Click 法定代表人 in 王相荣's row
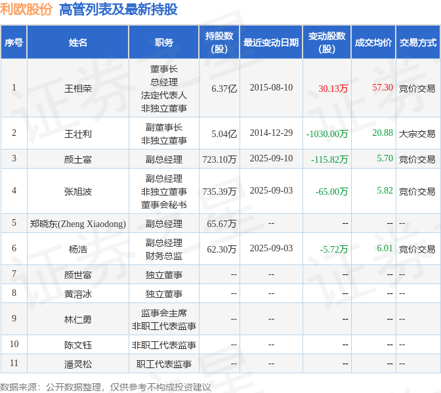 163,95
